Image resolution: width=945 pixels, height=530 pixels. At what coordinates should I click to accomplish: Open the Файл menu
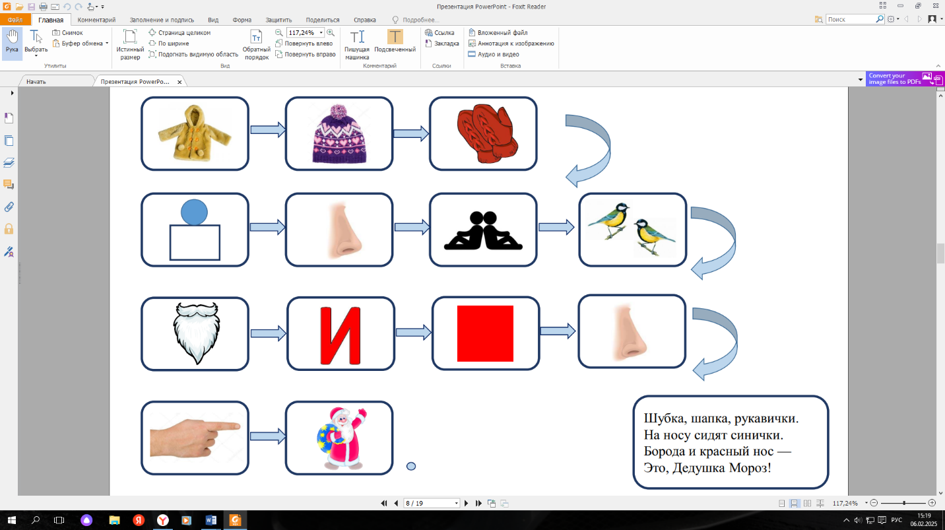click(x=15, y=20)
